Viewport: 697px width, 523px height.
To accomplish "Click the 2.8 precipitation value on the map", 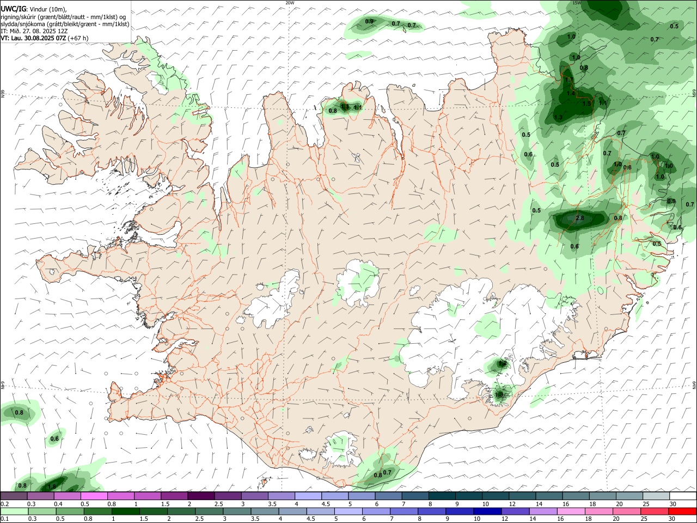I will pos(579,218).
